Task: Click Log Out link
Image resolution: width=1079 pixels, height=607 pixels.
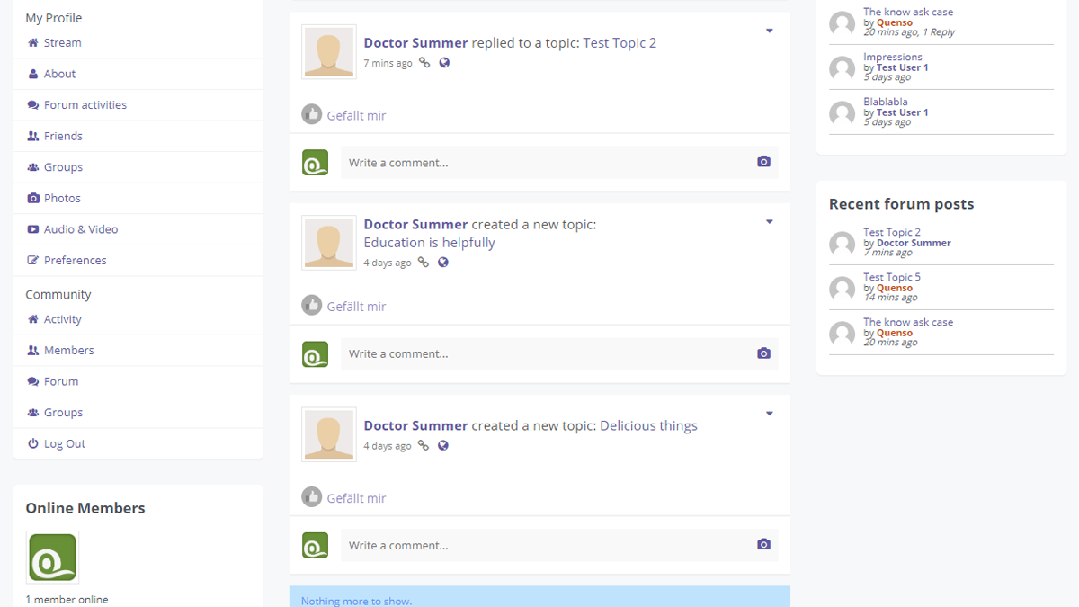Action: (x=65, y=443)
